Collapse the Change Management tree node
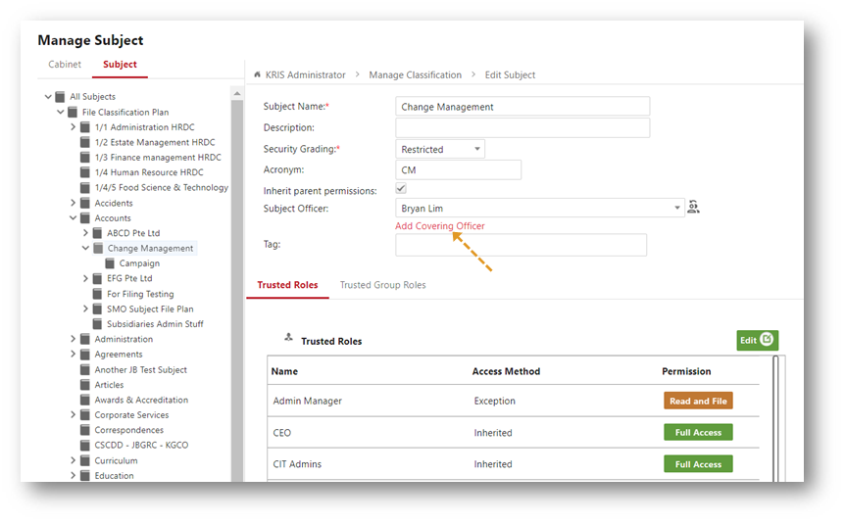 click(x=85, y=248)
